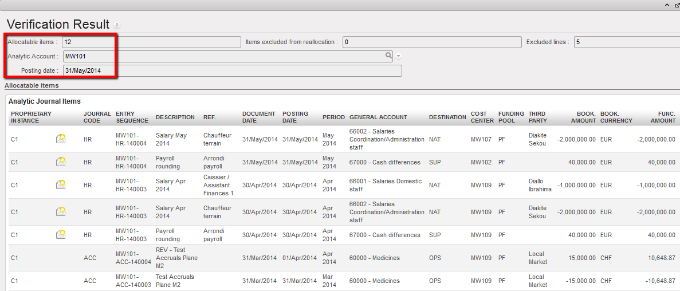
Task: Open the window in a new view
Action: click(677, 5)
